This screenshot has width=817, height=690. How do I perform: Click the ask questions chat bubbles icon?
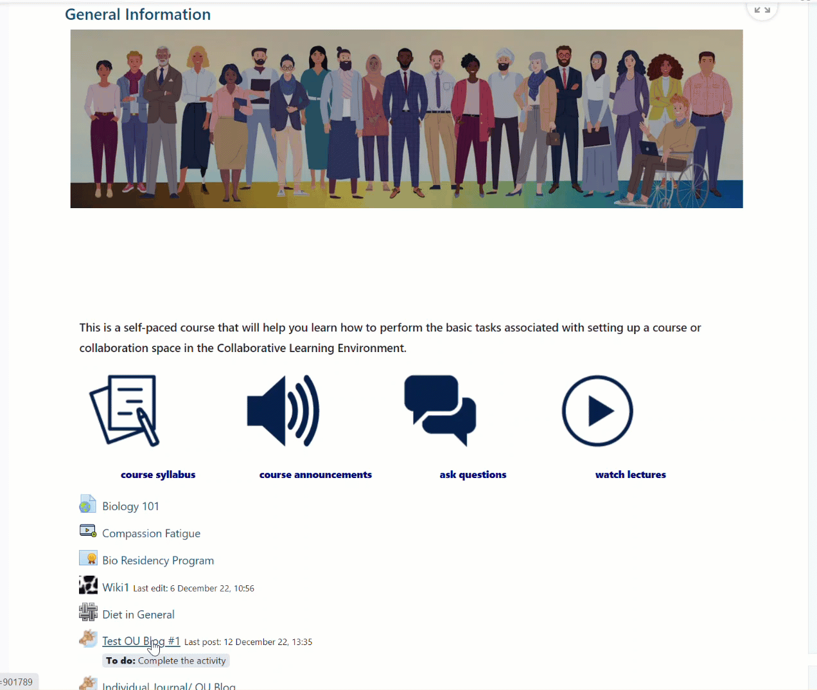coord(440,411)
